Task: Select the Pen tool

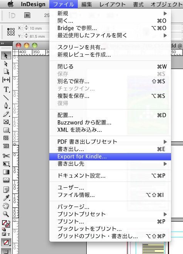Action: tap(6, 106)
